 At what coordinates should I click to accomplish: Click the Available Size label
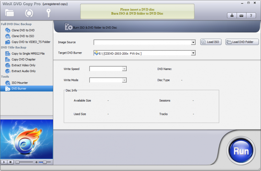coord(82,101)
